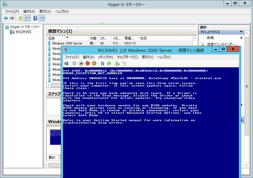Open メディア(M) menu
This screenshot has height=178, width=253.
tap(106, 57)
